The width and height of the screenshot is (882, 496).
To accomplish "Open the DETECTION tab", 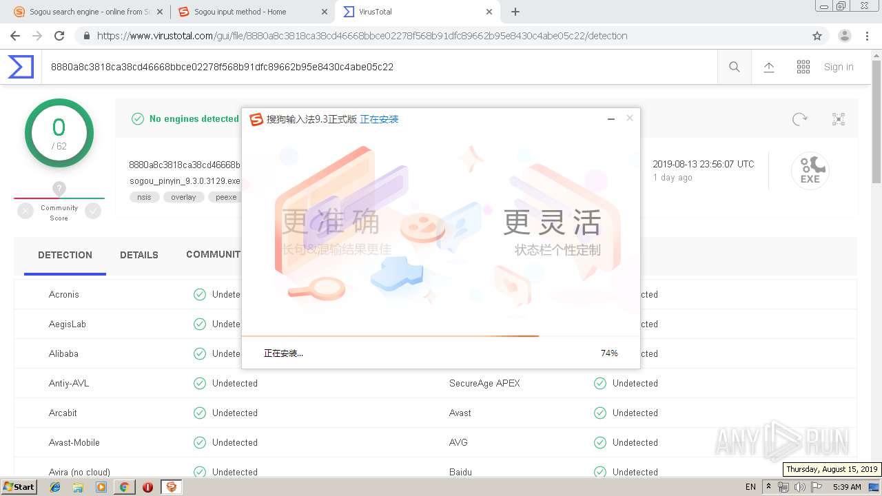I will 65,255.
